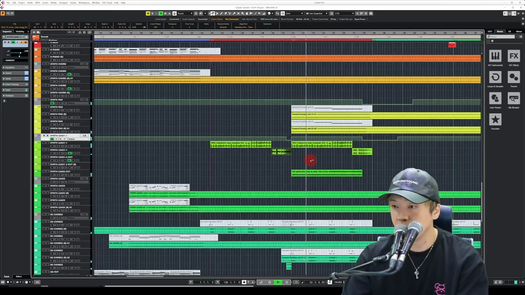Open Inspector settings gear

[x=4, y=101]
